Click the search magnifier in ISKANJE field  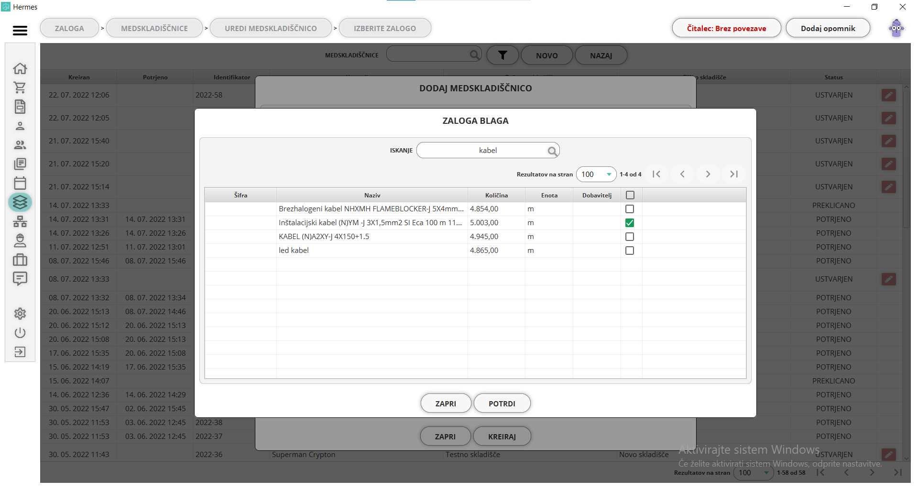click(x=552, y=151)
